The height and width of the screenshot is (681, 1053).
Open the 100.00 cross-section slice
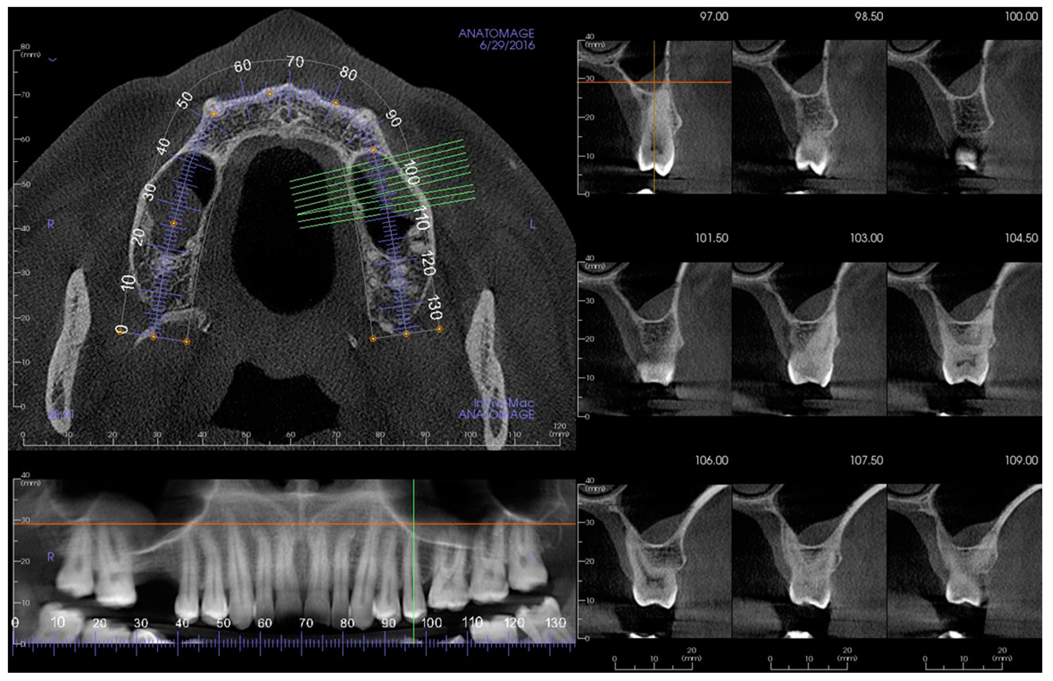tap(964, 117)
